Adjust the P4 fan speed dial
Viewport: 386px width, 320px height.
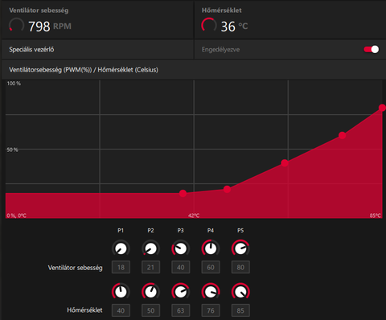pos(211,248)
